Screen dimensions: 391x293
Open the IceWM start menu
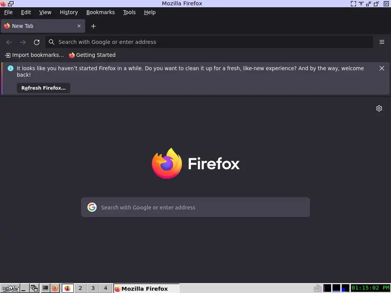coord(10,288)
